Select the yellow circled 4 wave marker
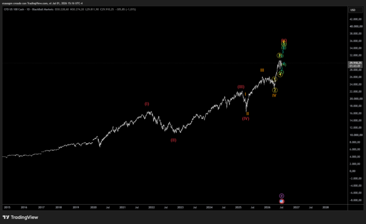 [280, 75]
